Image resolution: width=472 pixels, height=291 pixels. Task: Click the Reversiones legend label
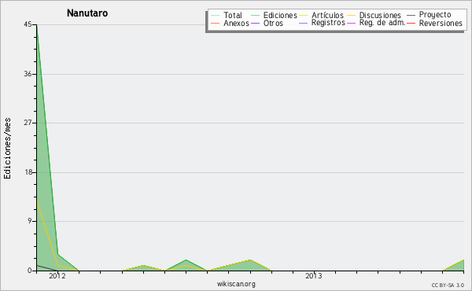[441, 23]
